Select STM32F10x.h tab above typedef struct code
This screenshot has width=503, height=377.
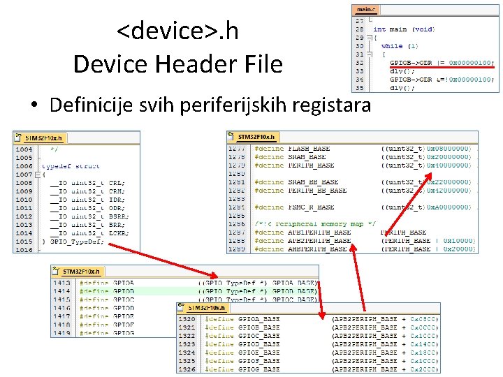pos(43,138)
